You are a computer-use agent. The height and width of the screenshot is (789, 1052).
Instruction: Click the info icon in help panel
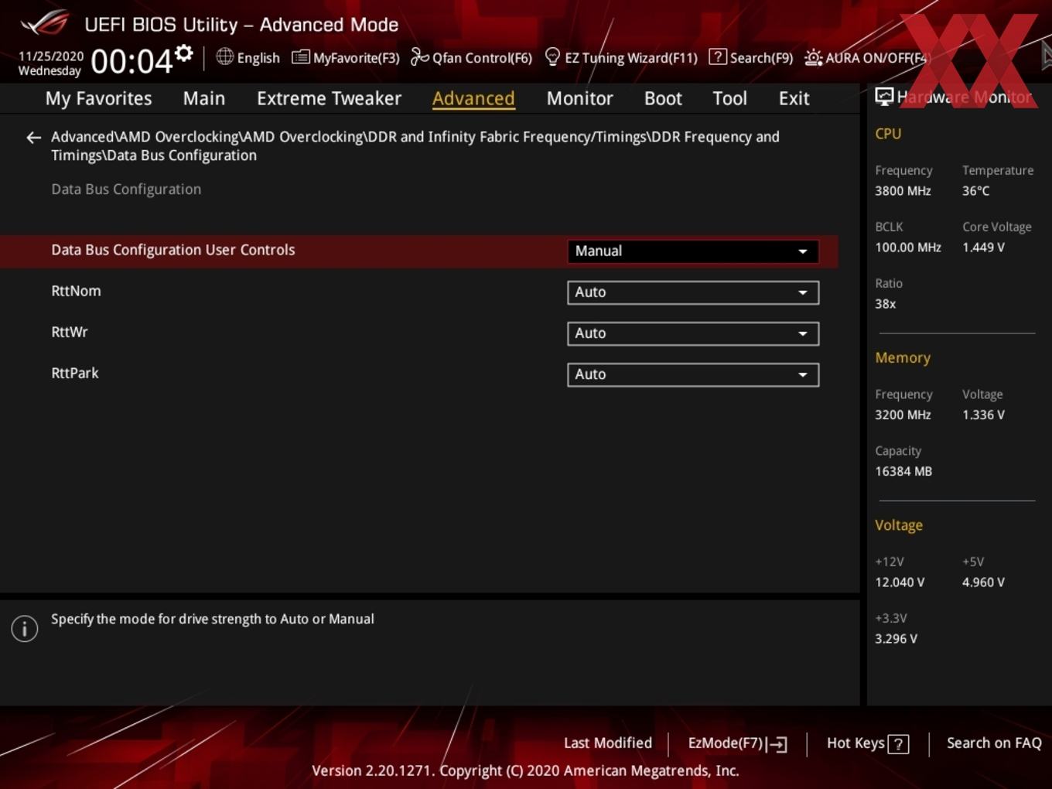click(25, 629)
